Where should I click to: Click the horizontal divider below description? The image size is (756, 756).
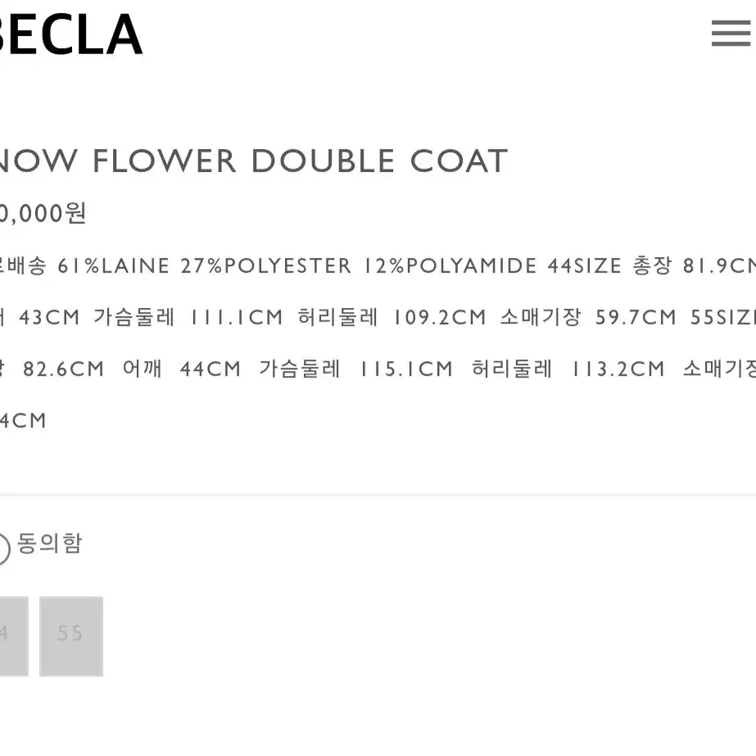click(x=378, y=495)
